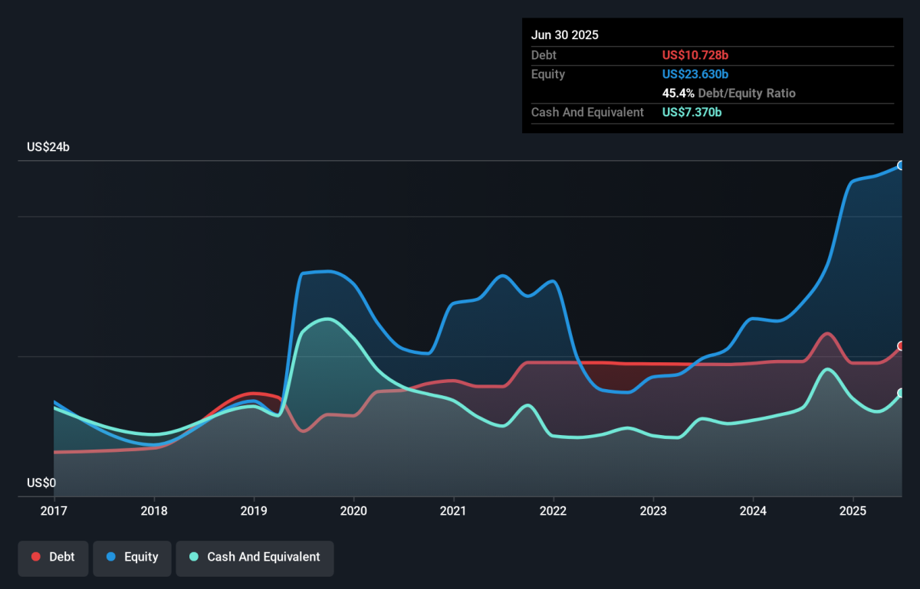Image resolution: width=920 pixels, height=589 pixels.
Task: Click the 2021 x-axis label
Action: pos(453,511)
